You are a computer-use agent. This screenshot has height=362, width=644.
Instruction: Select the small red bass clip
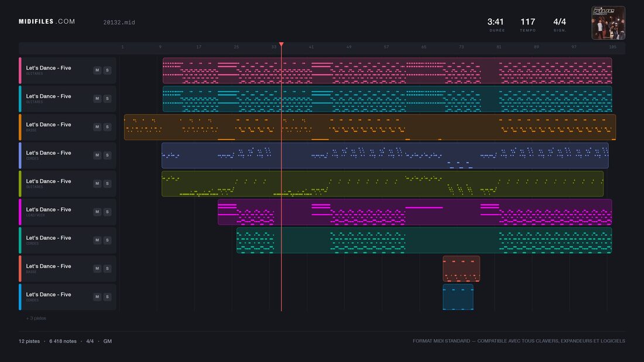[x=461, y=269]
